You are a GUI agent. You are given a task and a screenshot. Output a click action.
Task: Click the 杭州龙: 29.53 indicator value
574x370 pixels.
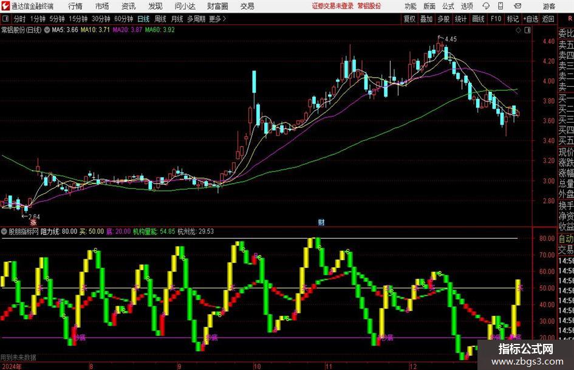click(x=196, y=231)
